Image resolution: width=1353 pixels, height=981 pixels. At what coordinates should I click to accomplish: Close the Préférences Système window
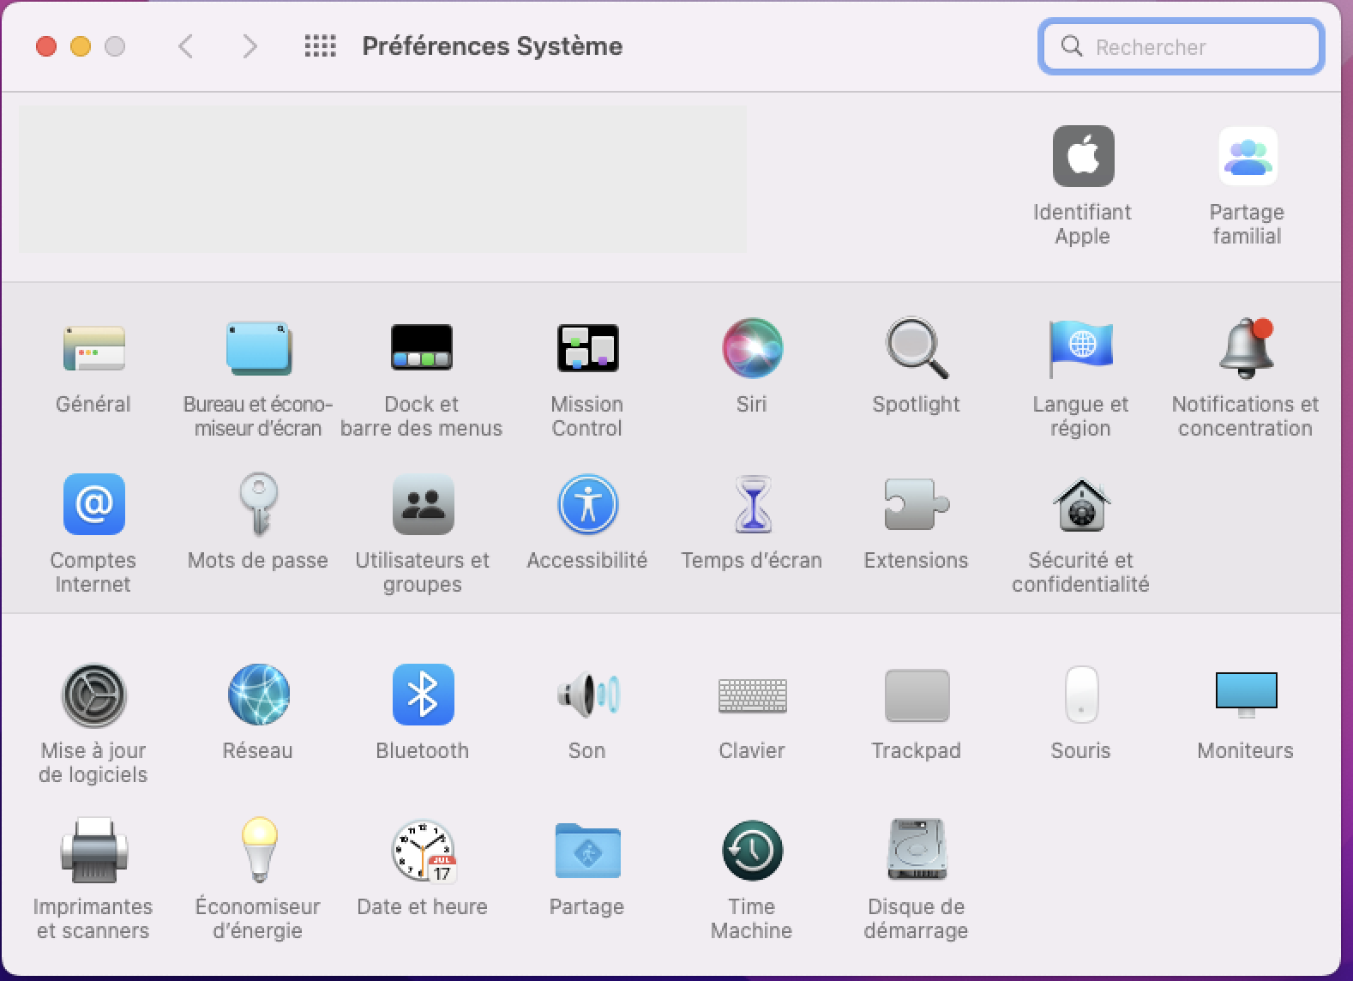point(46,46)
